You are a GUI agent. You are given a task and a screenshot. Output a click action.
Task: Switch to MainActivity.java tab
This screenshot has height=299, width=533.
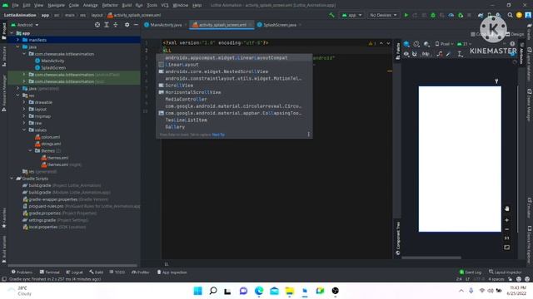click(x=166, y=25)
